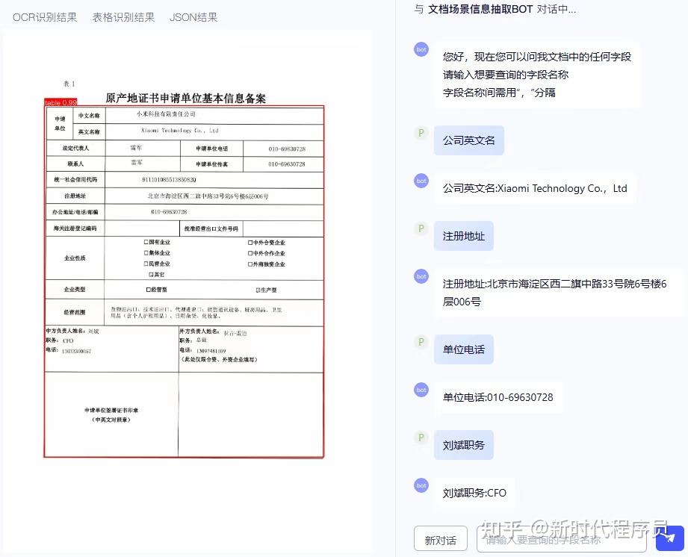688x557 pixels.
Task: Click the 新对话 button
Action: [440, 540]
